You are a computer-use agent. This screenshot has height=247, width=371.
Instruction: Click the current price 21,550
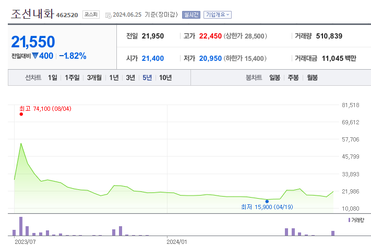[x=33, y=42]
